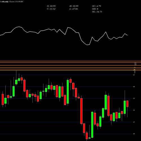Click the latest red candlestick on the chart
Viewport: 141px width, 141px height.
[127, 104]
